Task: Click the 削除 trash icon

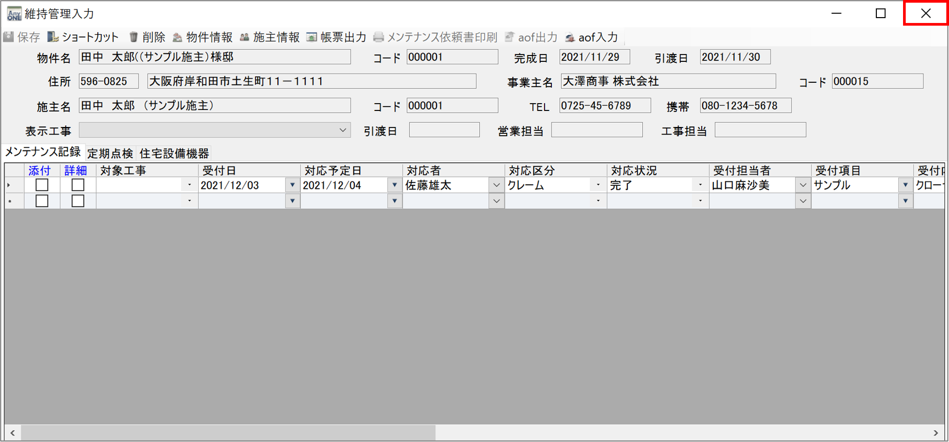Action: point(134,37)
